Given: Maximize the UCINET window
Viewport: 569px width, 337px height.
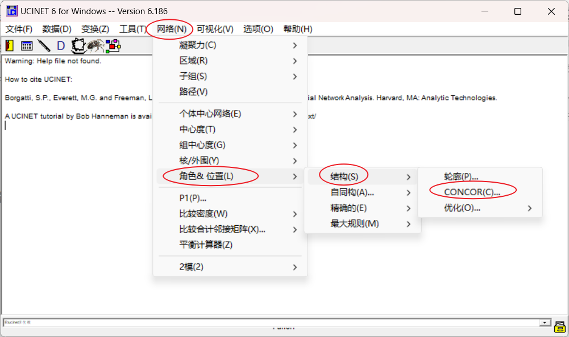Looking at the screenshot, I should [518, 11].
